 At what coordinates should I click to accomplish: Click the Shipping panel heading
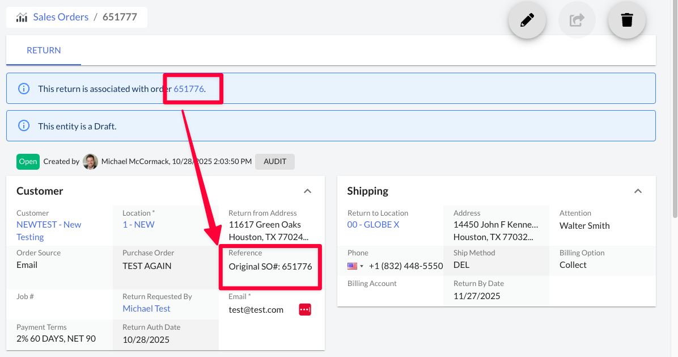(x=367, y=191)
